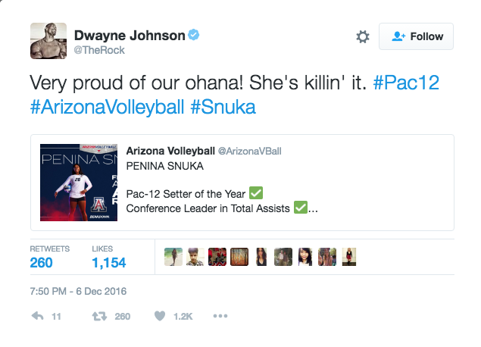Open the @TheRock handle

99,50
